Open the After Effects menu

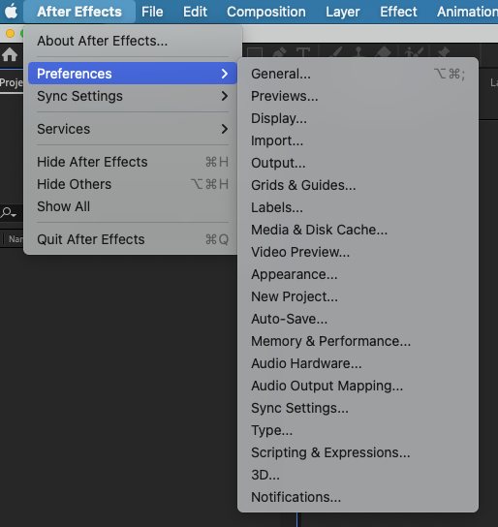pyautogui.click(x=79, y=12)
